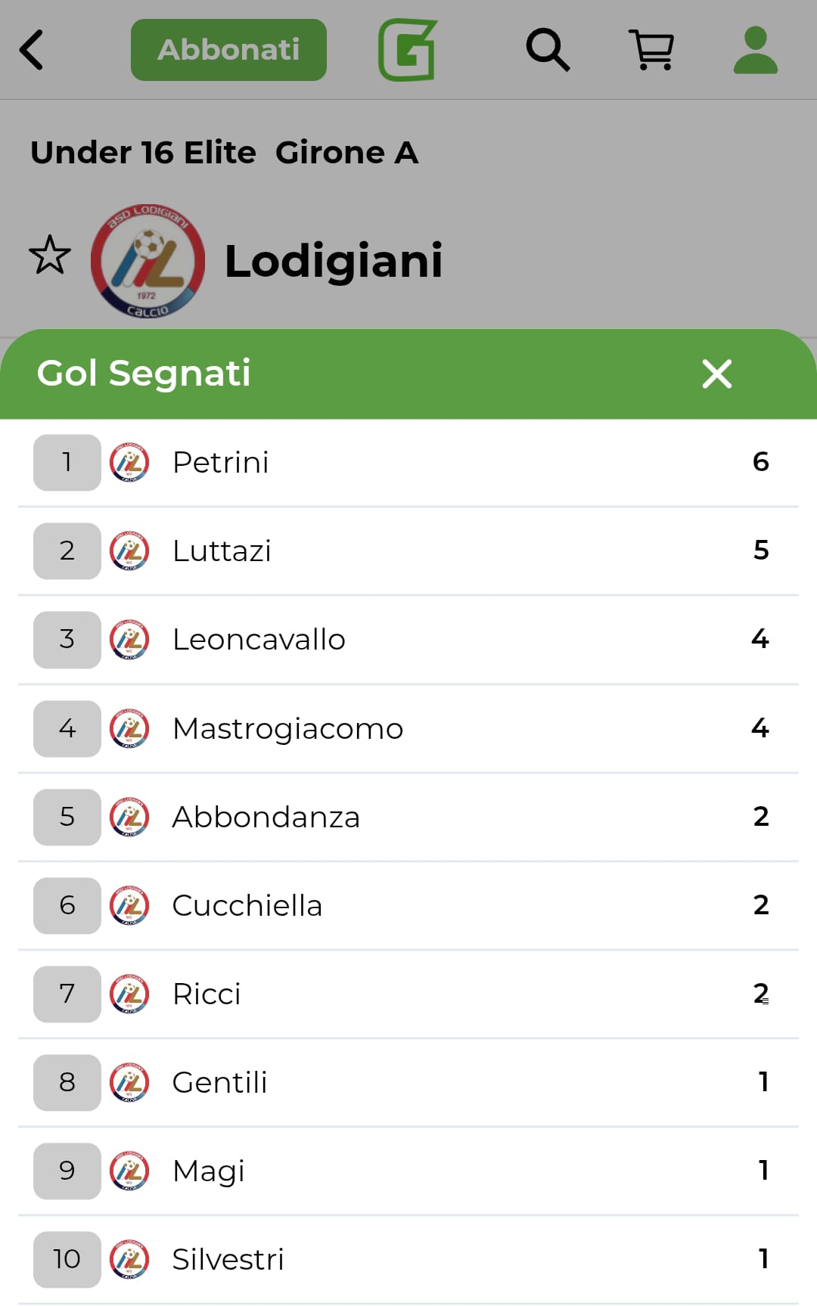The width and height of the screenshot is (817, 1306).
Task: Open Mastrogiacomo's scorer row
Action: point(287,728)
